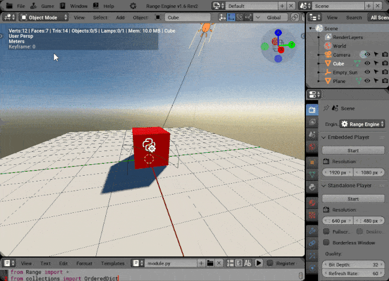The image size is (389, 281).
Task: Open the Render properties tab
Action: 312,109
